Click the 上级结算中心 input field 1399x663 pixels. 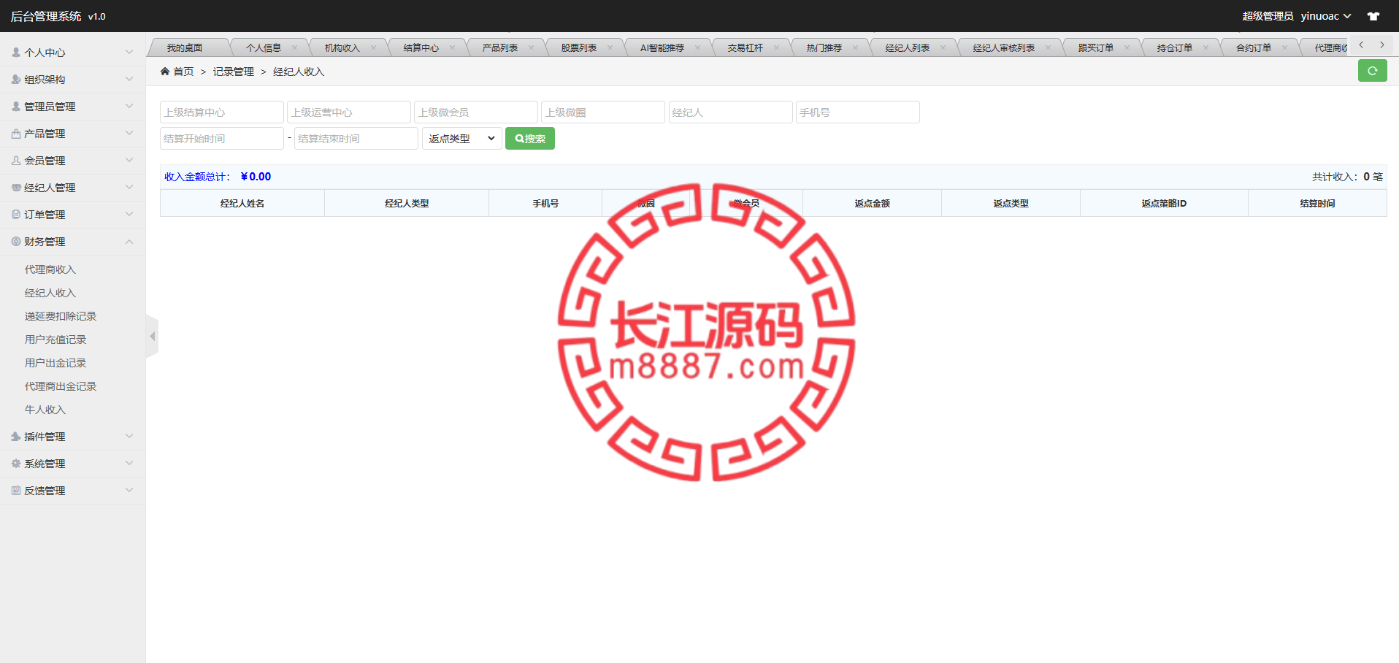tap(222, 112)
